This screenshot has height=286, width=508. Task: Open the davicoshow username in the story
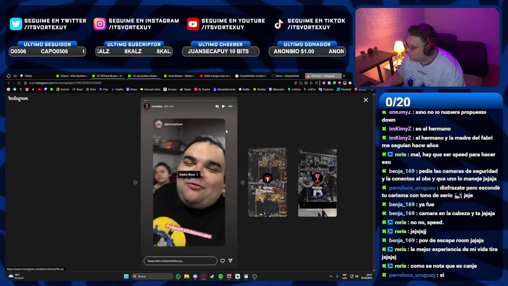173,124
